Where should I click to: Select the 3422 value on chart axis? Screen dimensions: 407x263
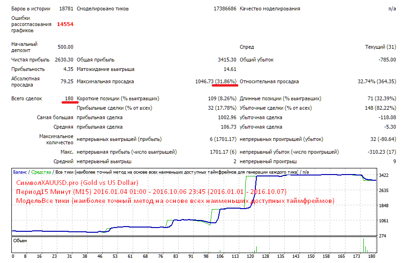384,175
